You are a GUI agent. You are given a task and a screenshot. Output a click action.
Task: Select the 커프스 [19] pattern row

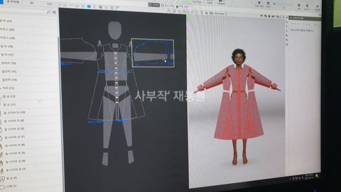coord(28,38)
